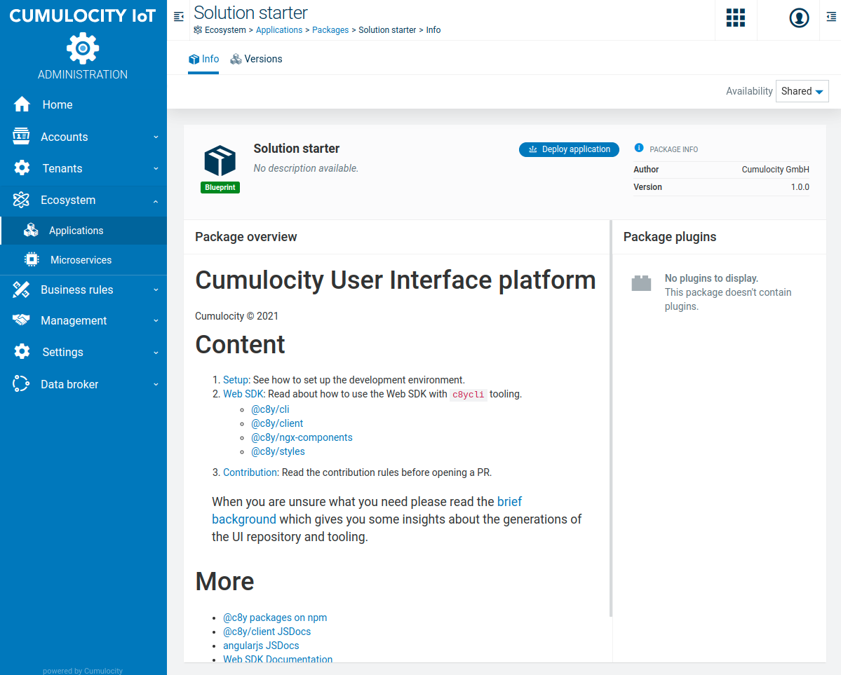Select Microservices in the sidebar
The width and height of the screenshot is (841, 675).
(81, 260)
